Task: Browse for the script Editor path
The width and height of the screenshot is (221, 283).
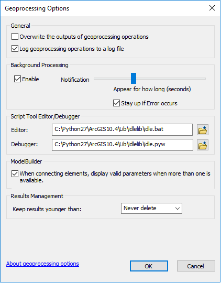Action: coord(203,130)
